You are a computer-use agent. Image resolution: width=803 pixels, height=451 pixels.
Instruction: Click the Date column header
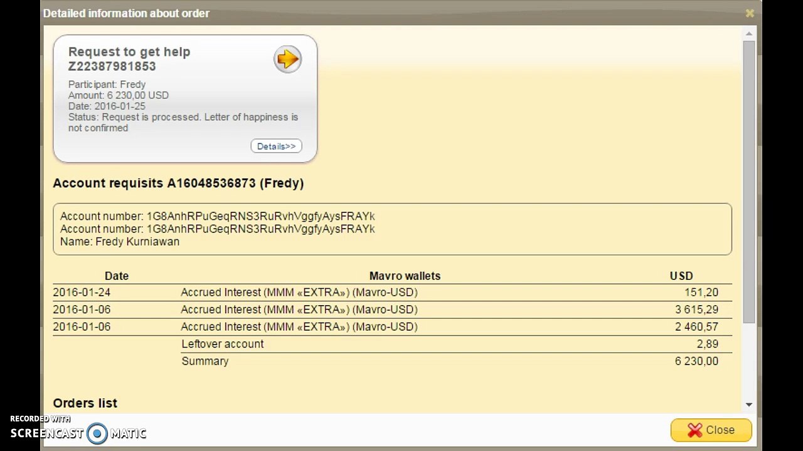117,276
